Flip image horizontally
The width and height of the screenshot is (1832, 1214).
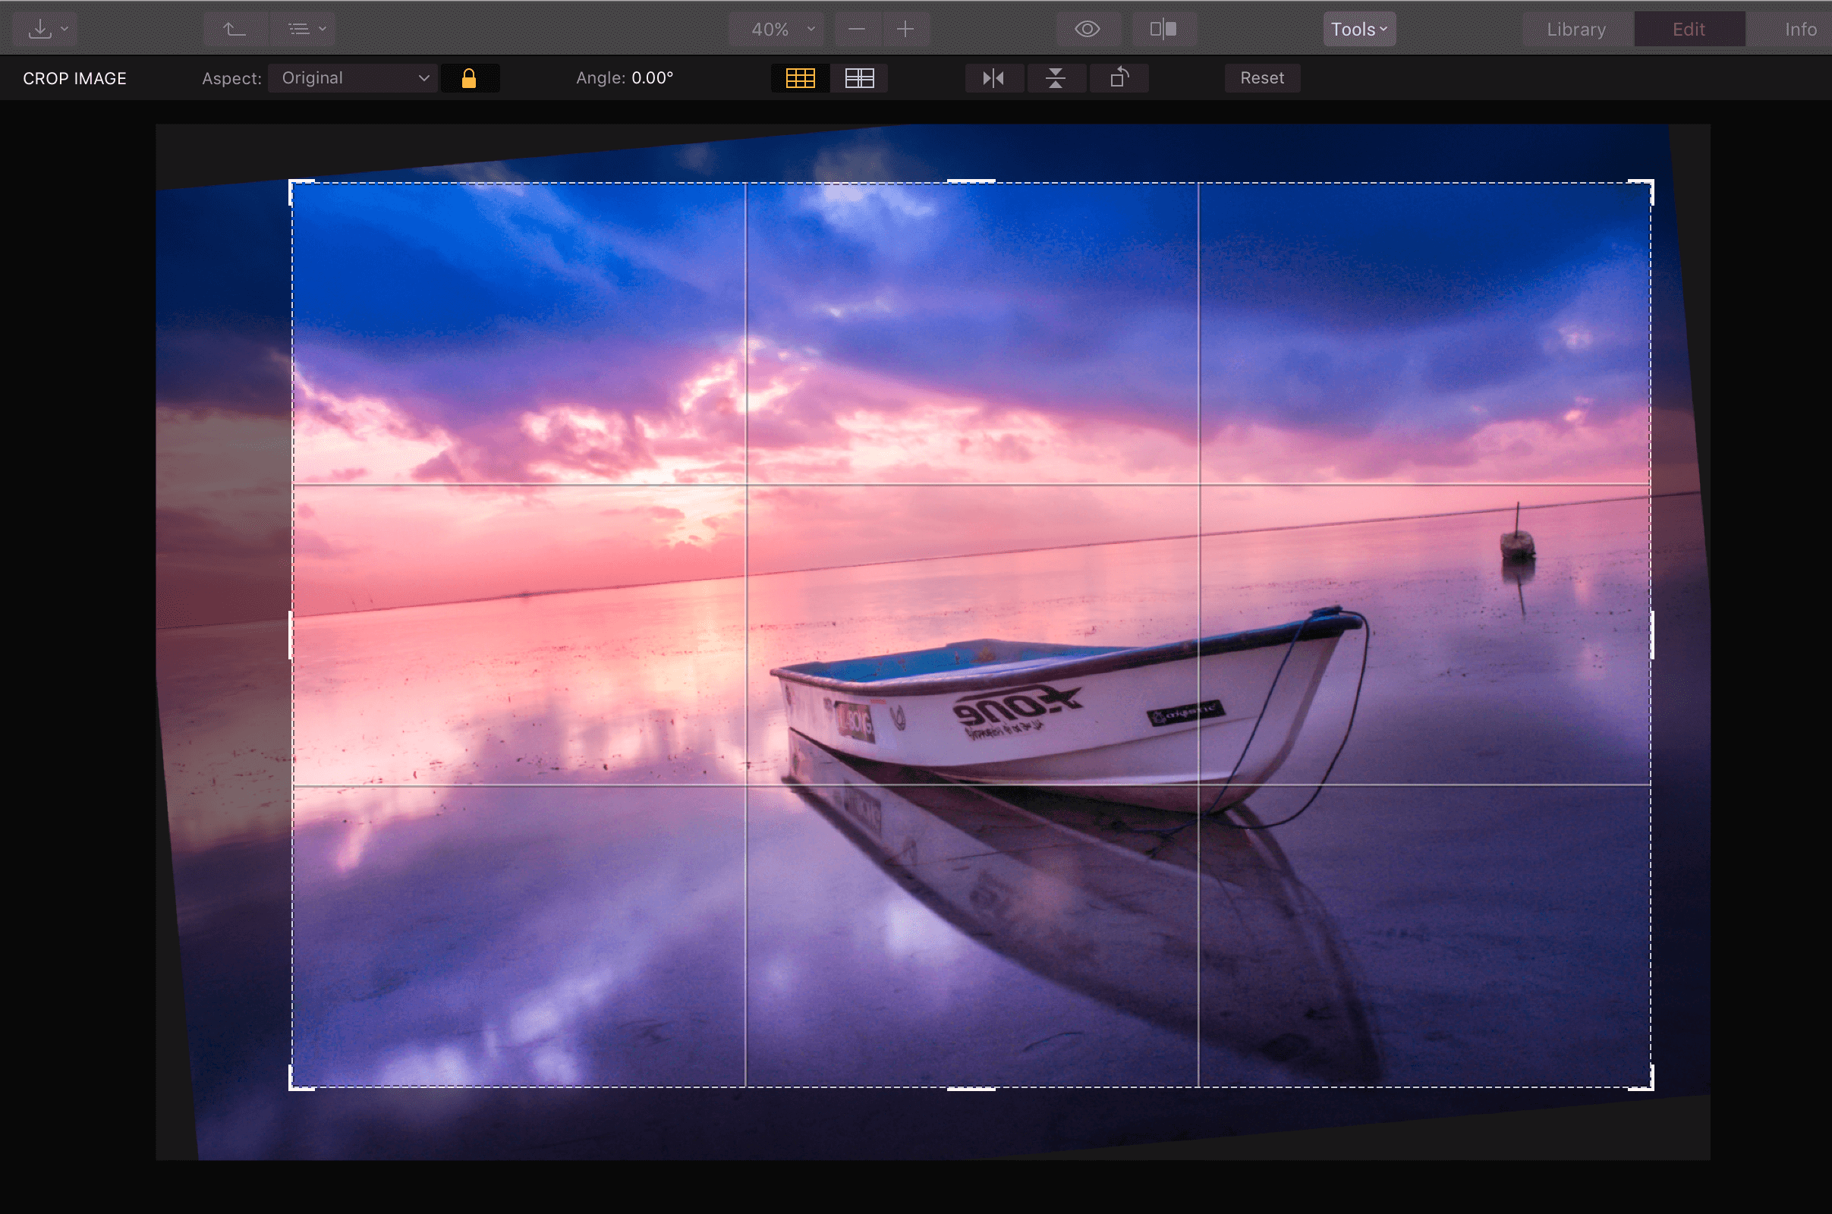pos(993,78)
